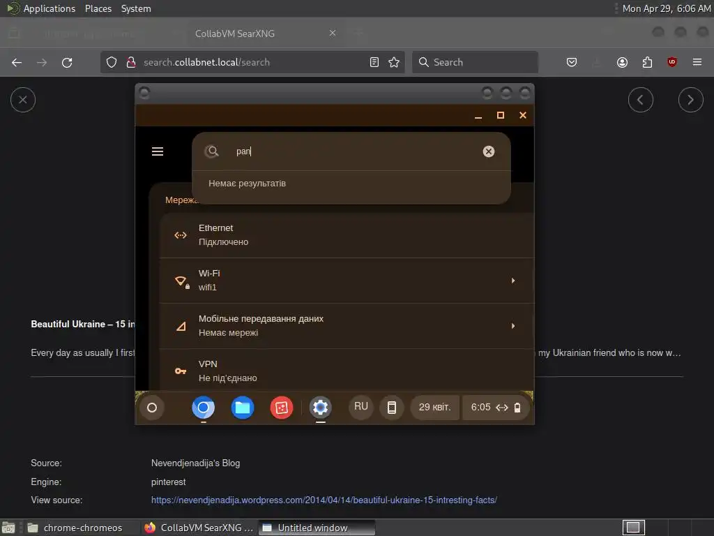Expand the Wi-Fi wifi1 row arrow
Viewport: 714px width, 536px height.
coord(512,281)
